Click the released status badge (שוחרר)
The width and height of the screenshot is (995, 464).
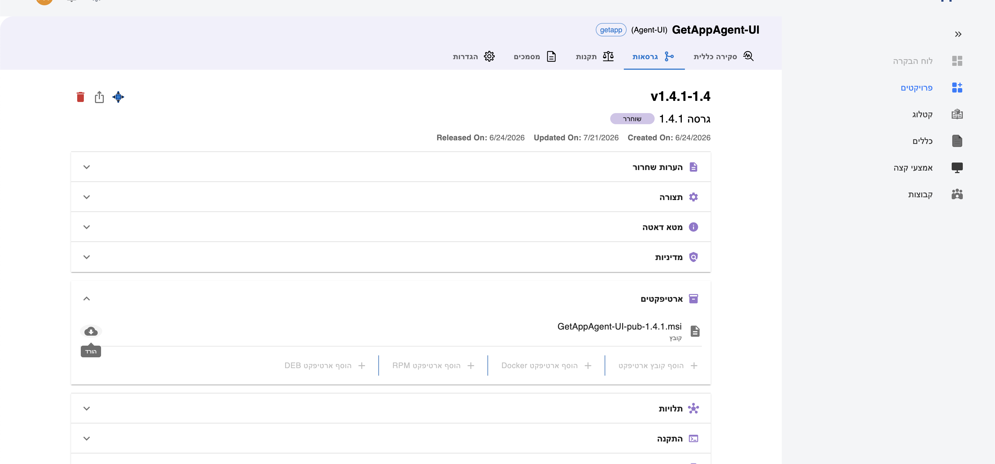pos(632,119)
